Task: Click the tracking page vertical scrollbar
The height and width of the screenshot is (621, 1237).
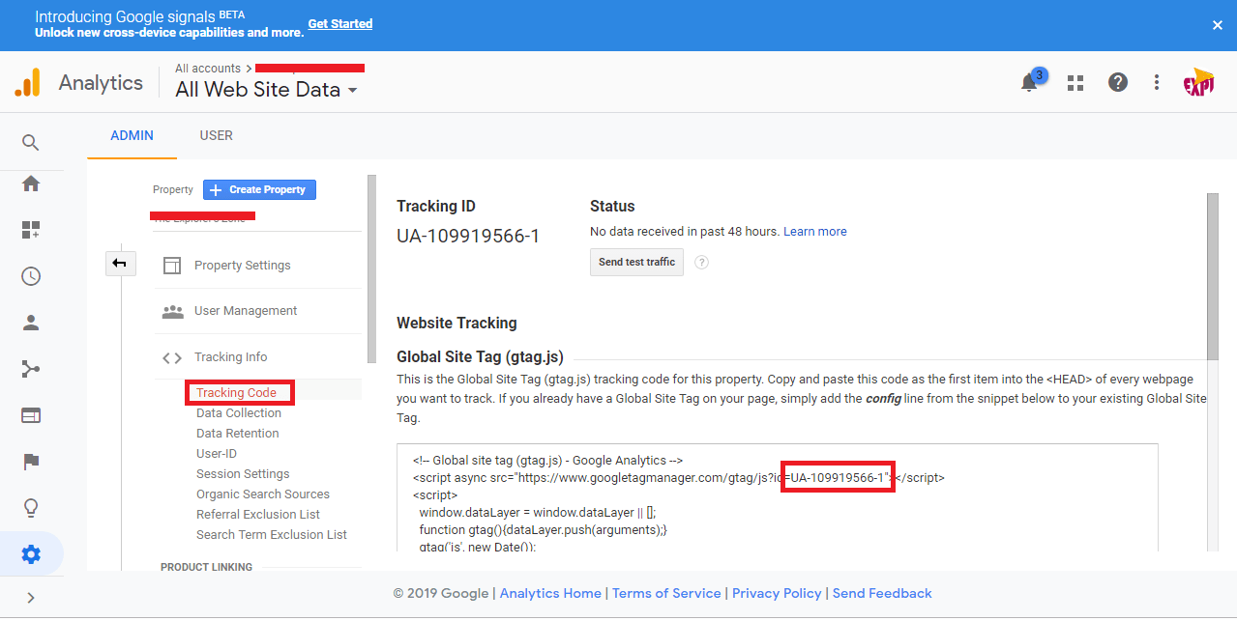Action: [x=1212, y=275]
